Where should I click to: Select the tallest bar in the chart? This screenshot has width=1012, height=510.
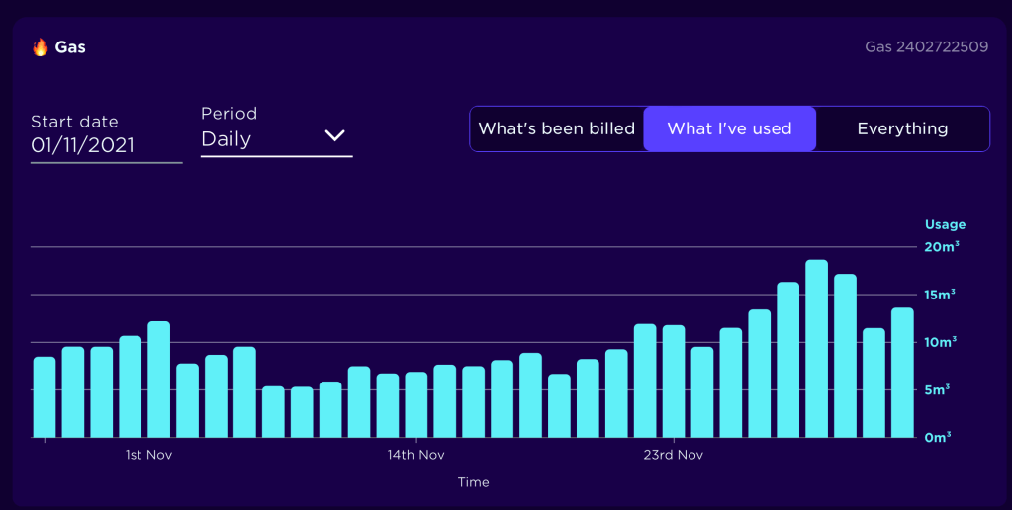816,348
